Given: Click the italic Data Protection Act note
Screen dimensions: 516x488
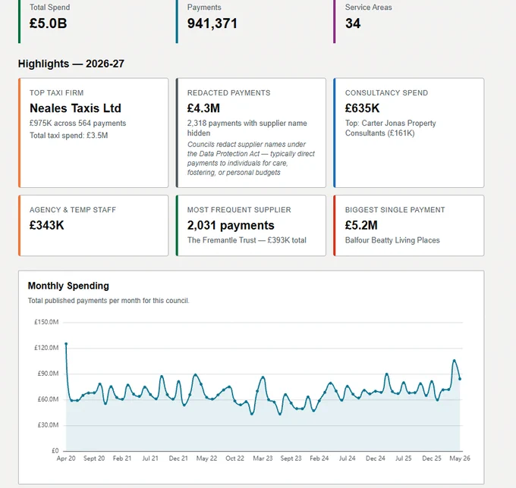Looking at the screenshot, I should tap(251, 158).
